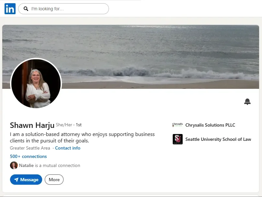Click the Seattle University School of Law logo

point(178,139)
